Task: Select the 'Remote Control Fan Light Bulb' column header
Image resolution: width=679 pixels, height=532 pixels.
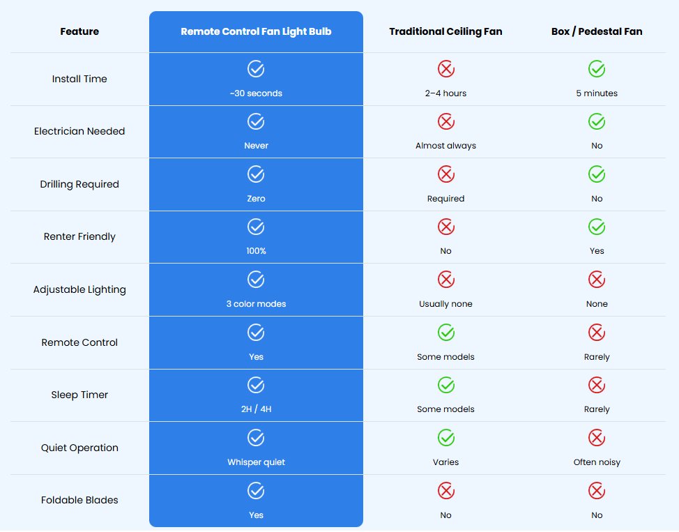Action: pos(256,31)
